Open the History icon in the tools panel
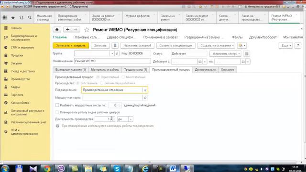Image resolution: width=306 pixels, height=172 pixels. pos(21,18)
